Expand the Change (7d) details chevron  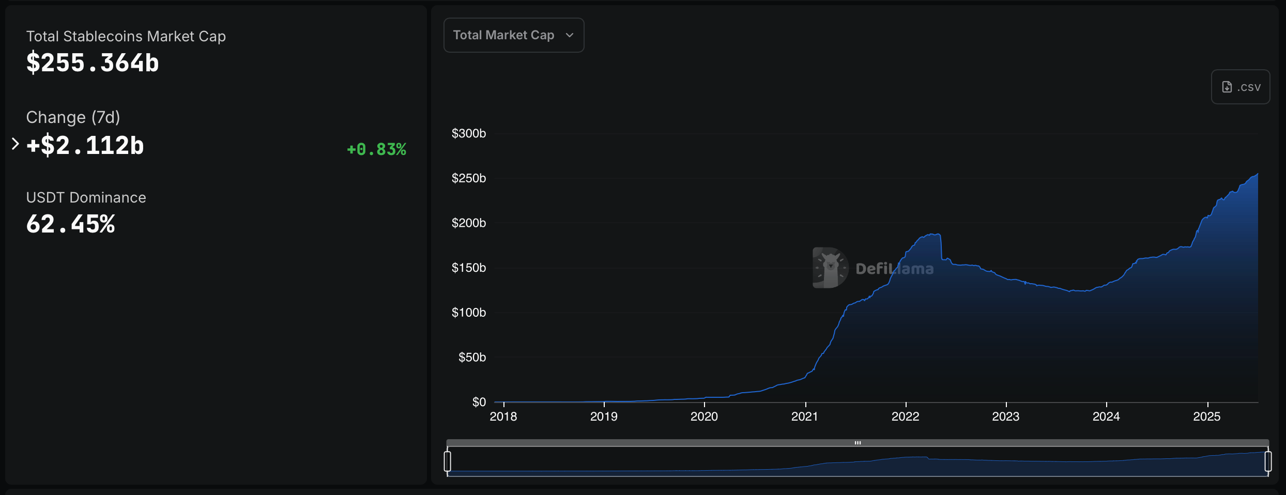pos(15,144)
